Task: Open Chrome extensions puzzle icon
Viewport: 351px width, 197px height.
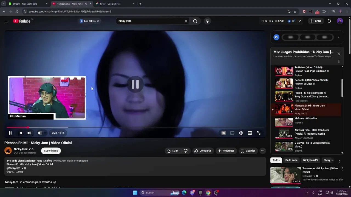Action: [x=324, y=11]
